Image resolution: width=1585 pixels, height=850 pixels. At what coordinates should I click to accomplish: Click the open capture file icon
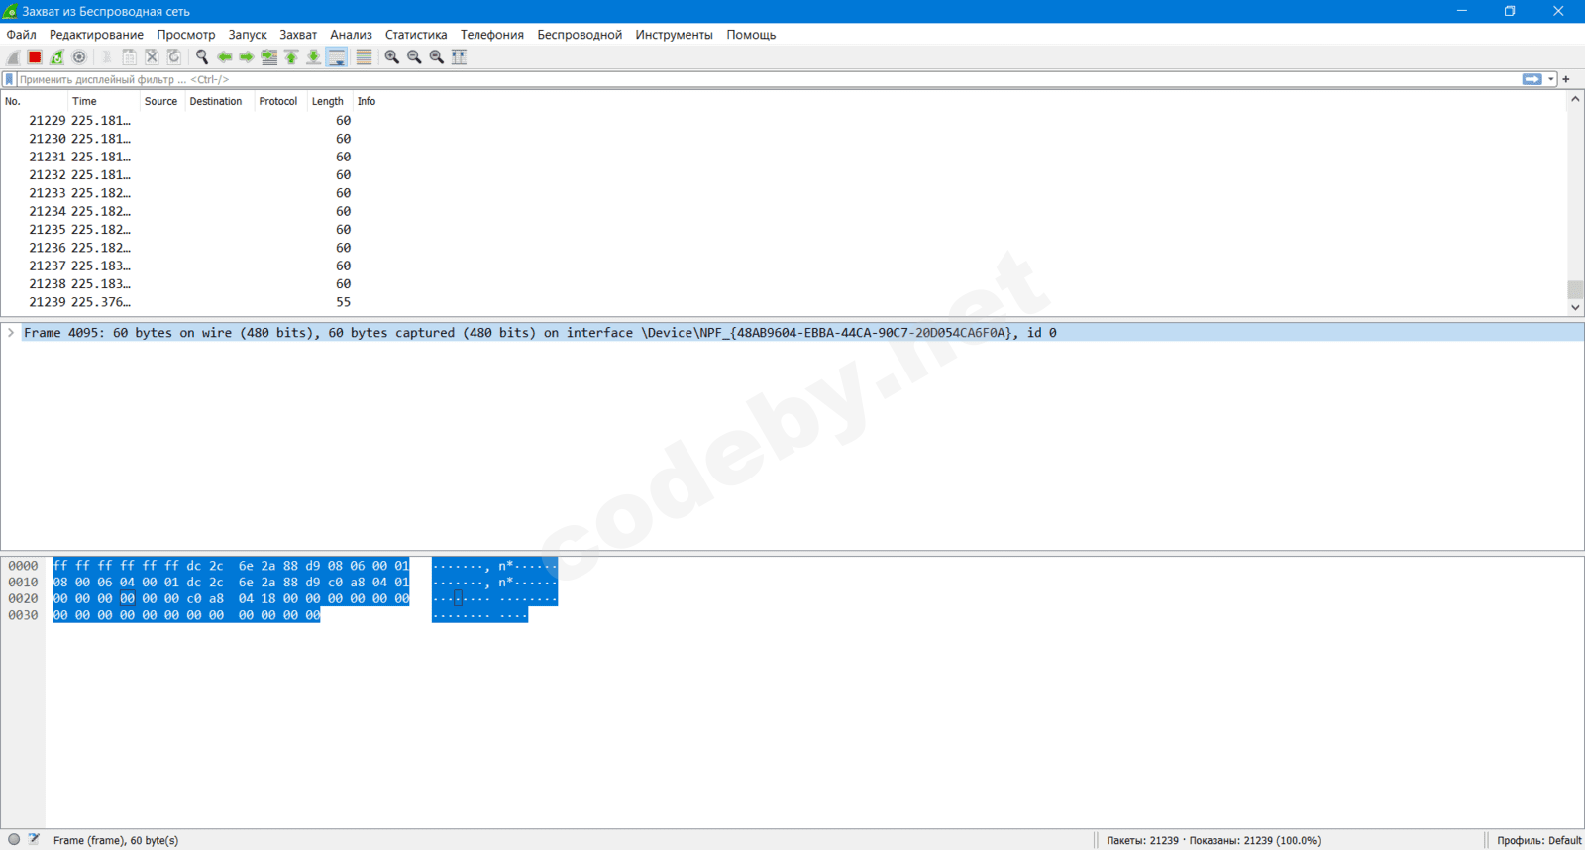tap(107, 57)
